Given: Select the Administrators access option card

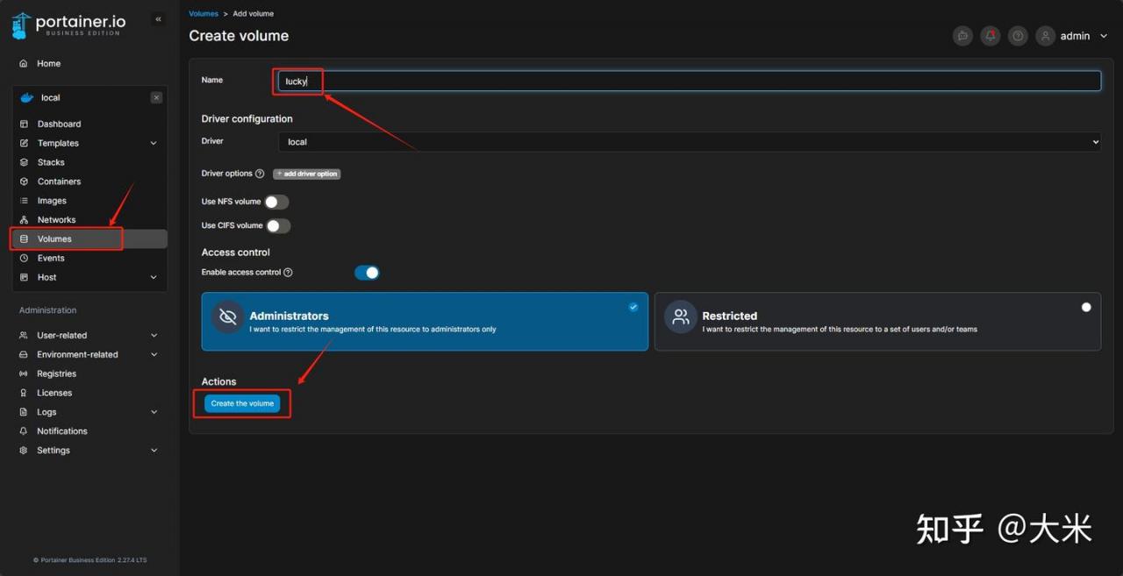Looking at the screenshot, I should click(425, 322).
